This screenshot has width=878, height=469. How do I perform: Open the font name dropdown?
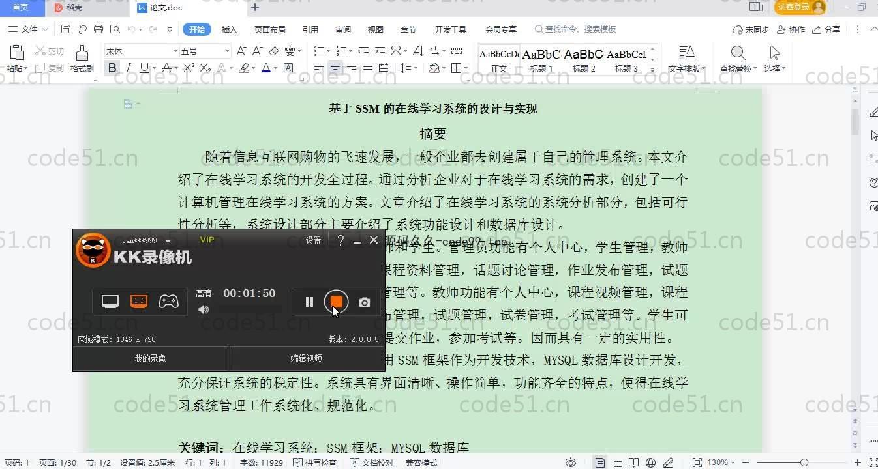tap(175, 51)
